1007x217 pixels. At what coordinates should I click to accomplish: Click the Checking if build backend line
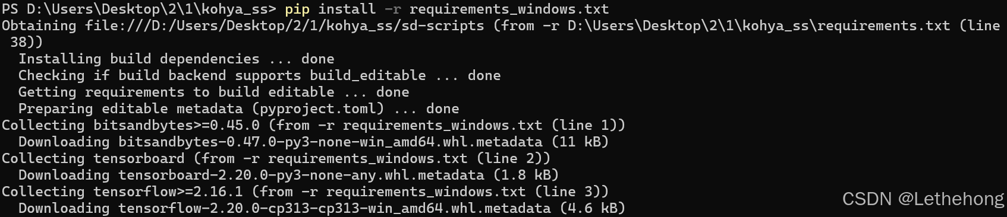coord(259,76)
